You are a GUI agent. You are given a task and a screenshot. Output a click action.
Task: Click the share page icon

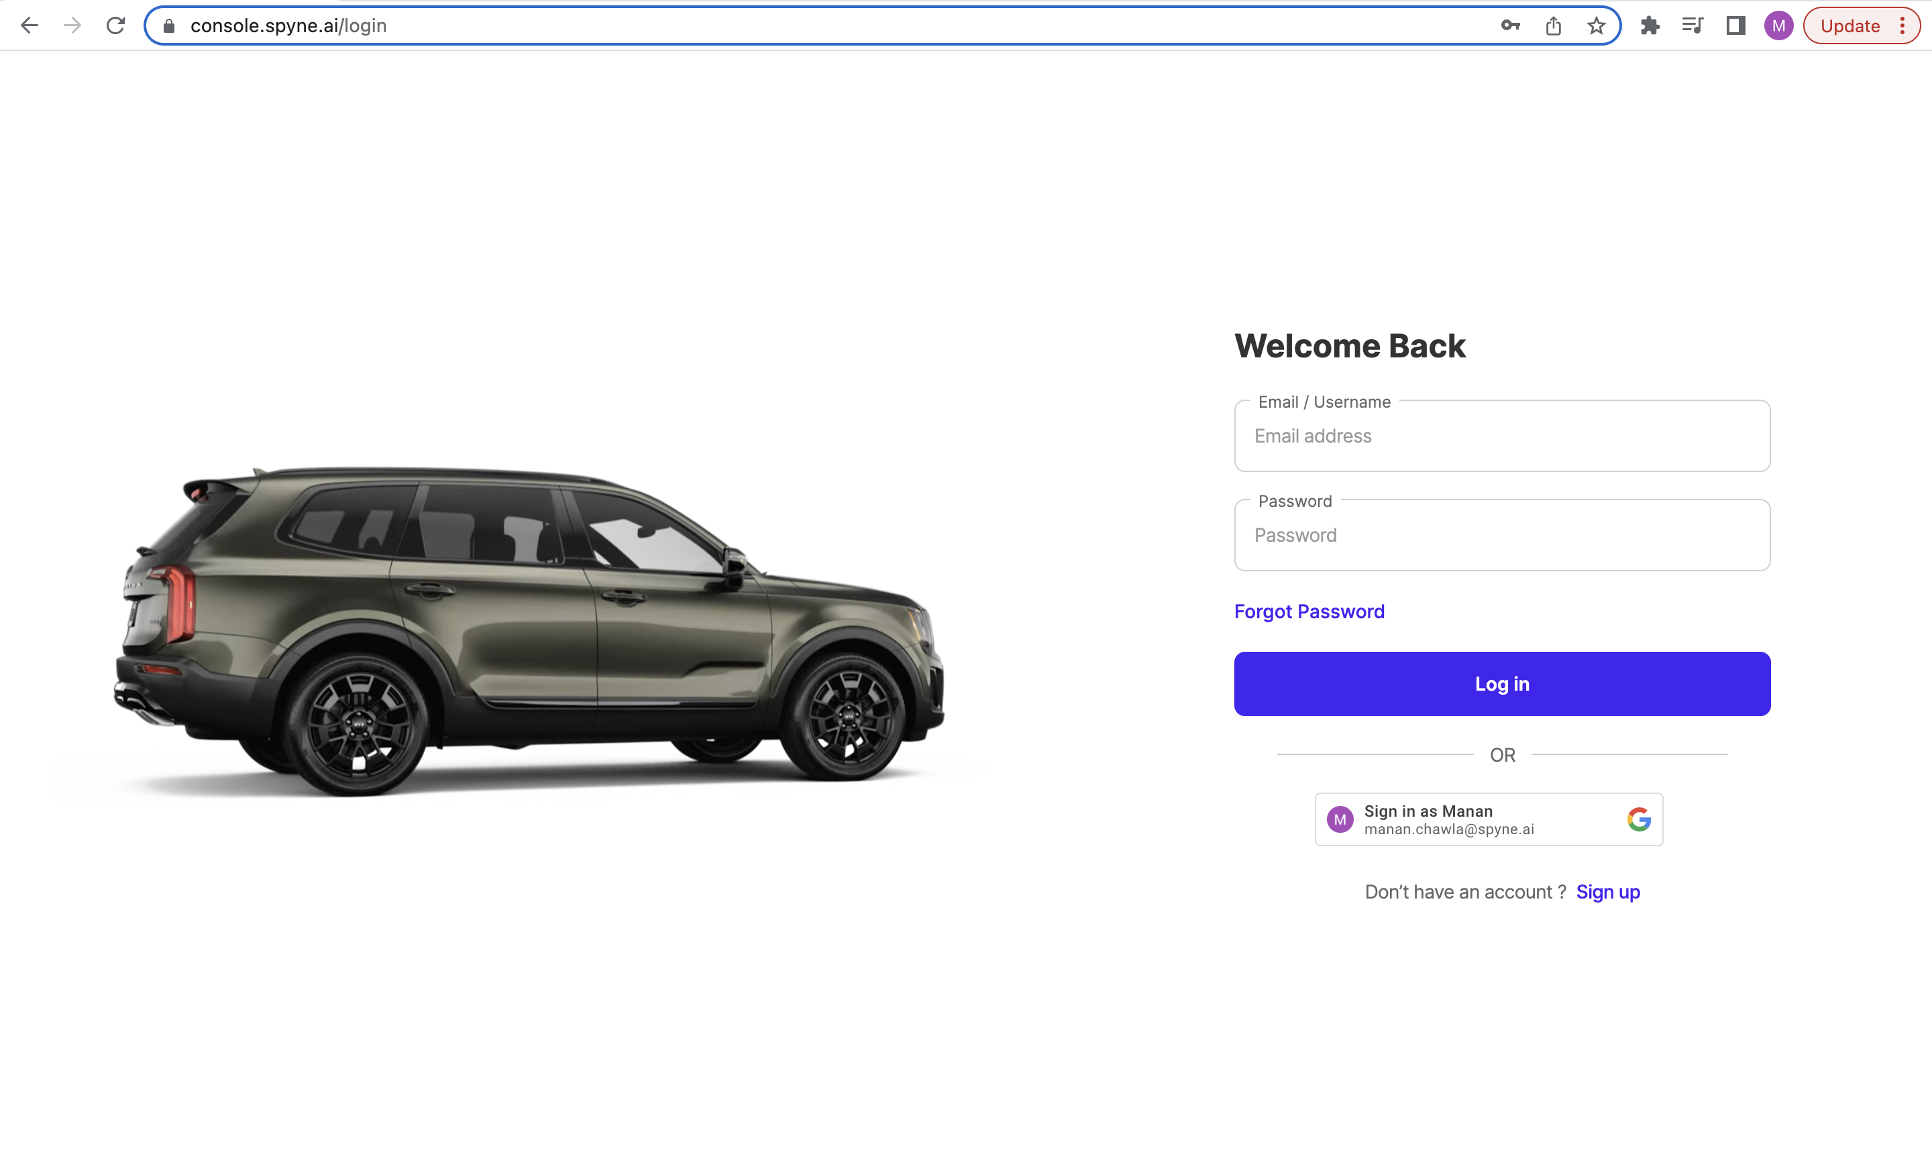point(1553,25)
